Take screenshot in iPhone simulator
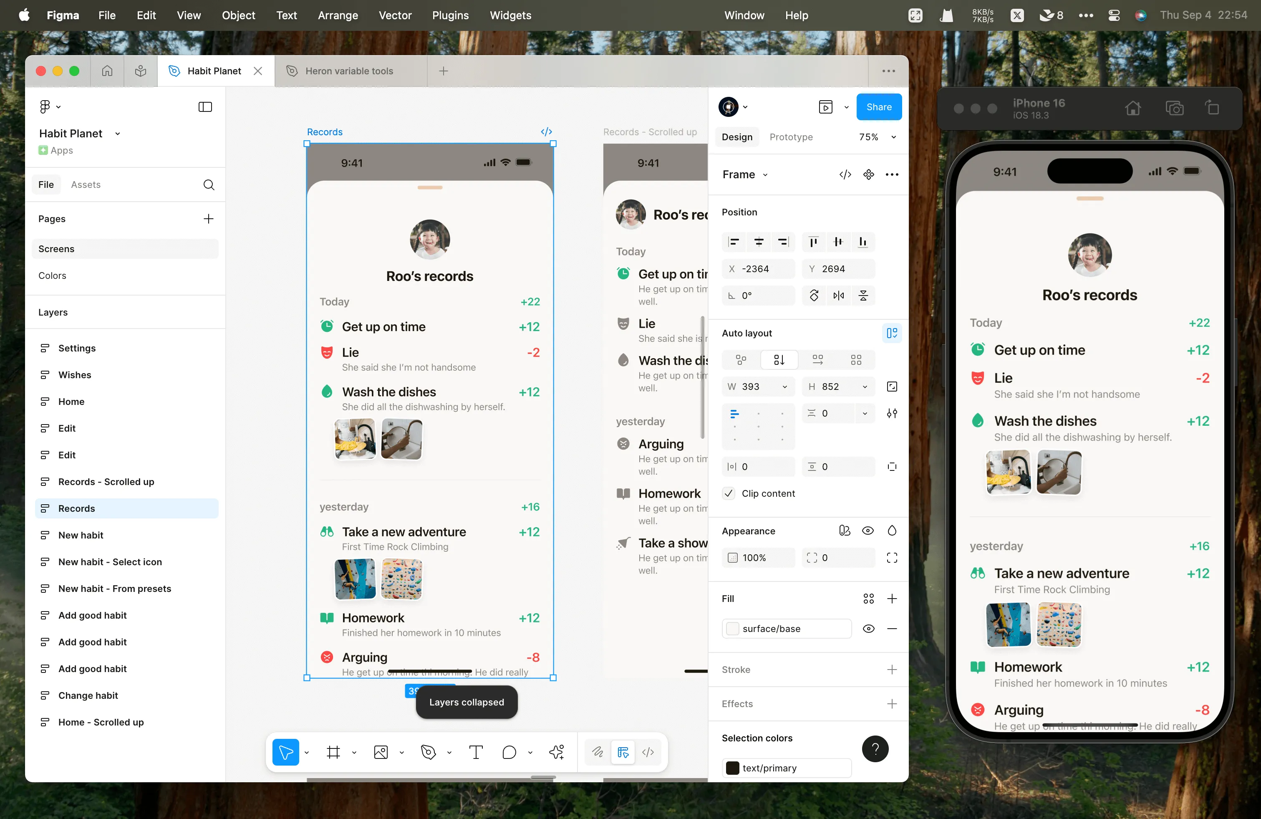 point(1174,108)
